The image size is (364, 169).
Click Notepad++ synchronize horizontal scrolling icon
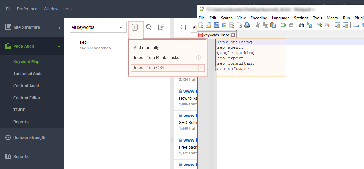tap(346, 25)
